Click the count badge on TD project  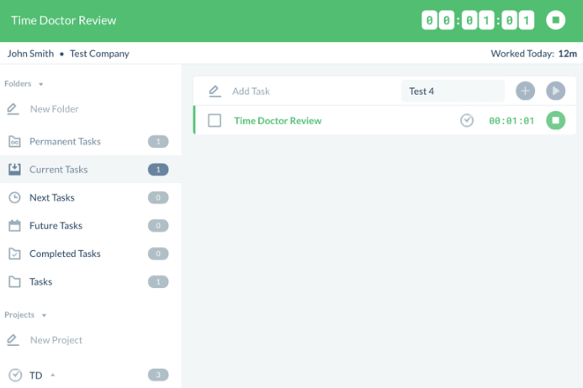pos(158,375)
